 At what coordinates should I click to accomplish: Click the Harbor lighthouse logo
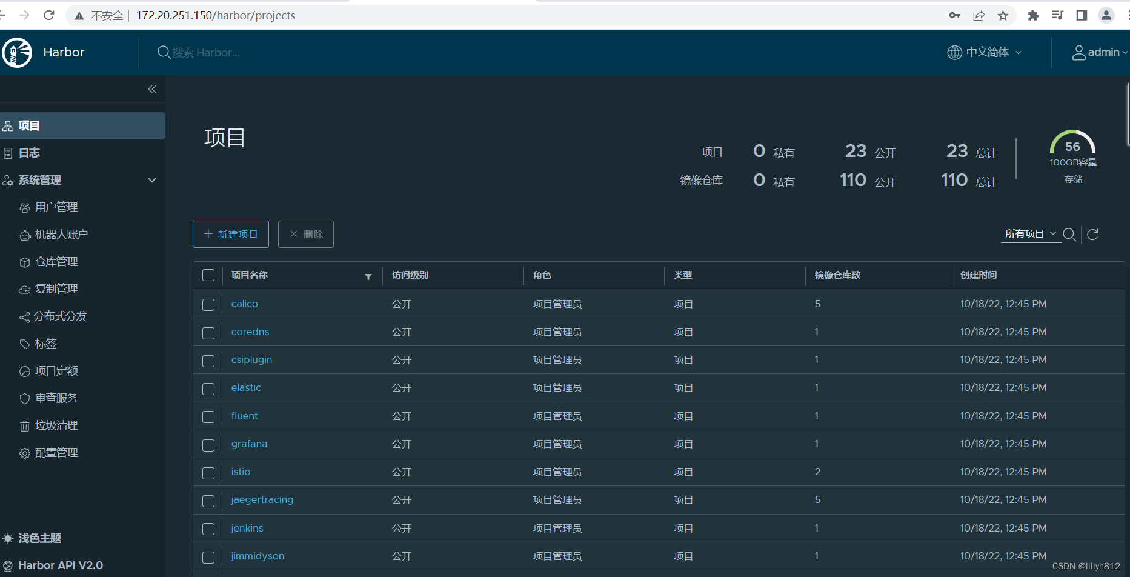tap(17, 52)
